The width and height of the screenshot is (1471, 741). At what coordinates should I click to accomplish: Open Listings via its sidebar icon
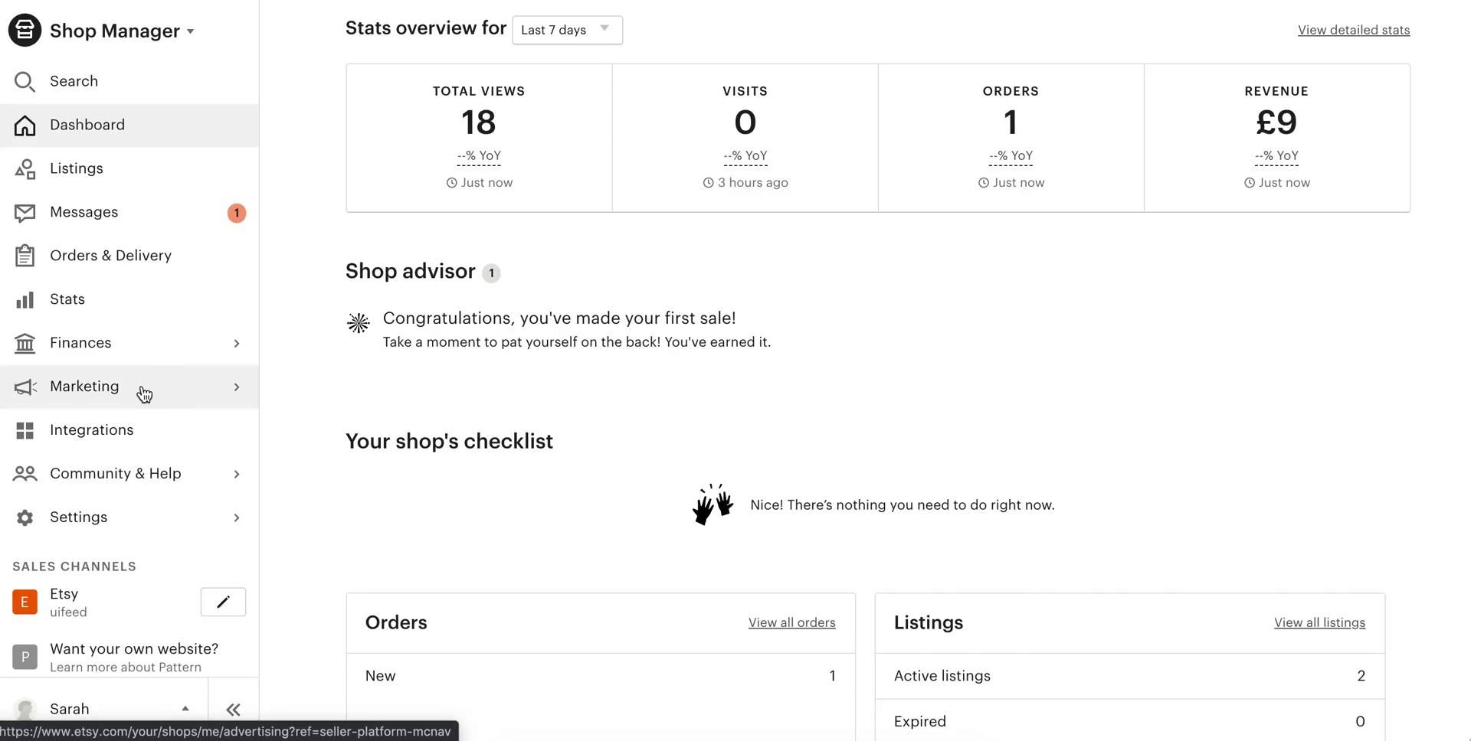(x=25, y=169)
